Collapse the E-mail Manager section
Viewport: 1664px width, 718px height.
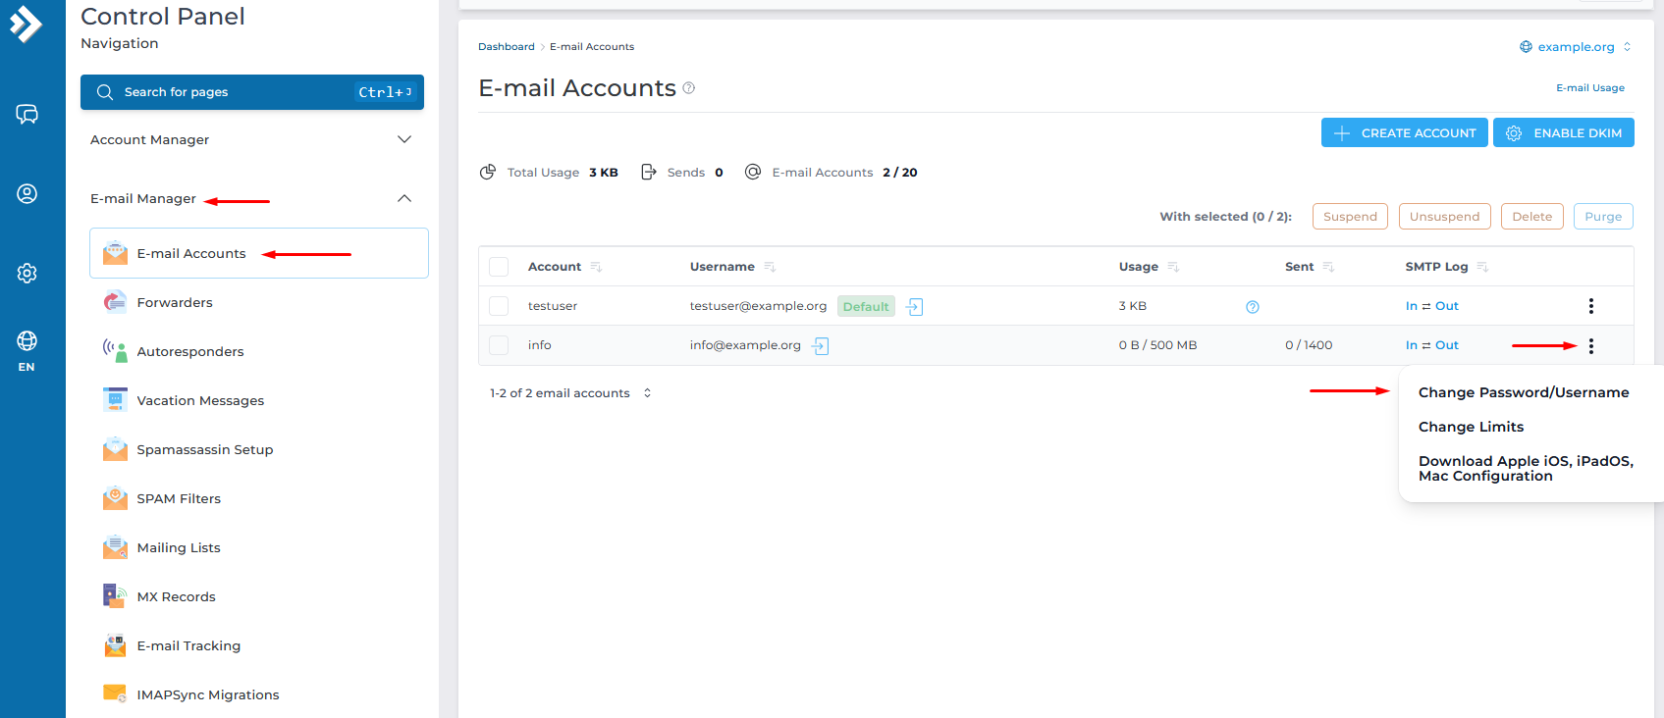click(x=403, y=199)
